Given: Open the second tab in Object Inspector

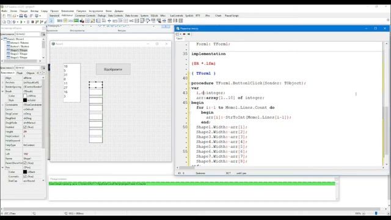Looking at the screenshot, I should [20, 73].
